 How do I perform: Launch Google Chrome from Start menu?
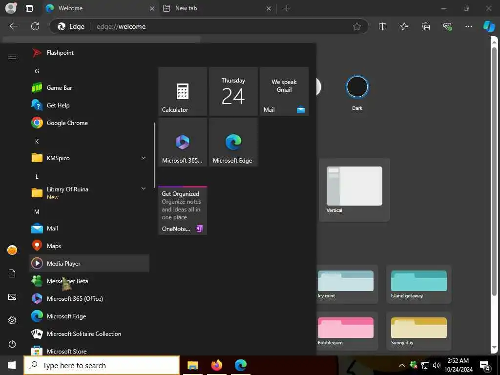[x=89, y=123]
